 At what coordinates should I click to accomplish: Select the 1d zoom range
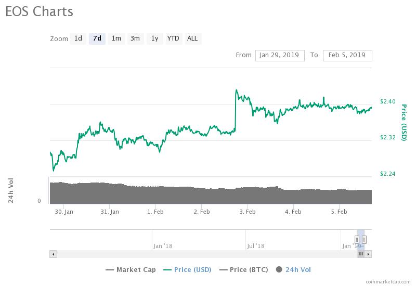tap(78, 38)
